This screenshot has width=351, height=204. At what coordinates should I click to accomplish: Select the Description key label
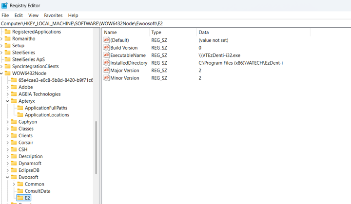30,156
